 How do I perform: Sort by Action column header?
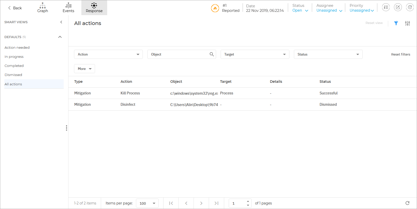click(x=126, y=82)
